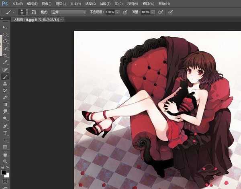Activate the Horizontal Type tool
Screen dimensions: 241x189
[5, 133]
